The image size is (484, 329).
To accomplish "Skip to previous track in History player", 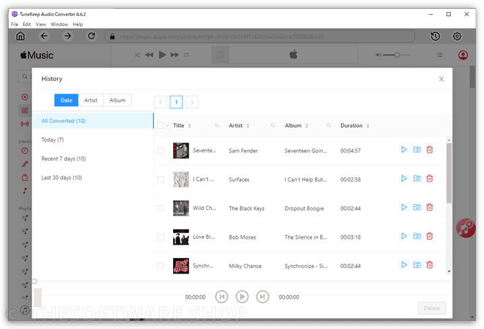I will 222,297.
